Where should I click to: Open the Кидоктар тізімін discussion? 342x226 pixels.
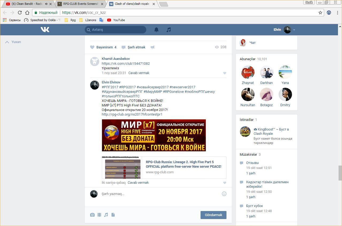click(x=267, y=184)
